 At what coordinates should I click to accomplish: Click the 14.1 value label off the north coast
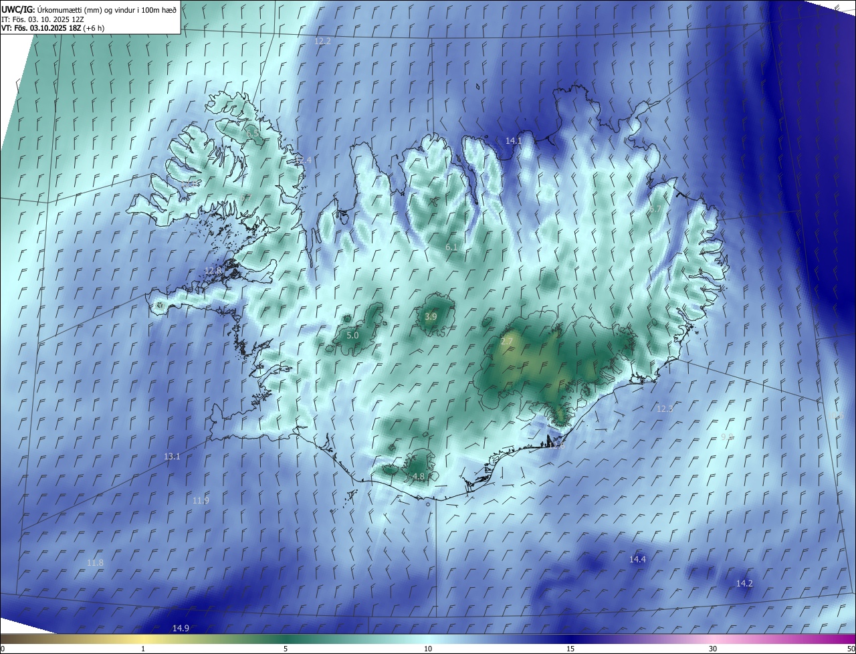[x=513, y=140]
